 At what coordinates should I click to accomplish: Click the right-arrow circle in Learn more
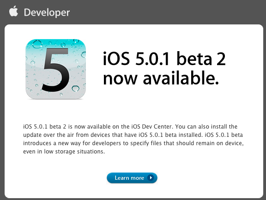tap(151, 178)
